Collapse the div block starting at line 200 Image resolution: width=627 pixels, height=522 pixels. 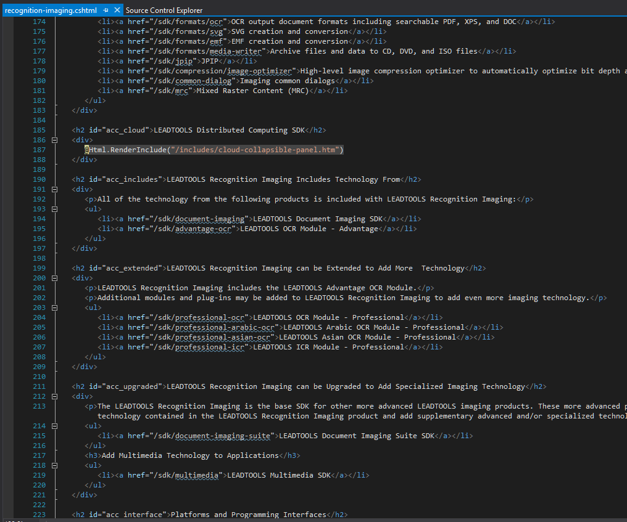pos(55,278)
